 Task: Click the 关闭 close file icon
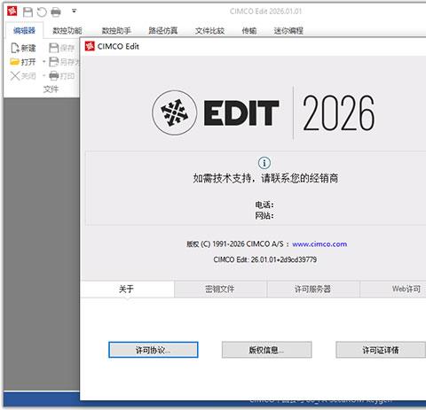tap(14, 76)
